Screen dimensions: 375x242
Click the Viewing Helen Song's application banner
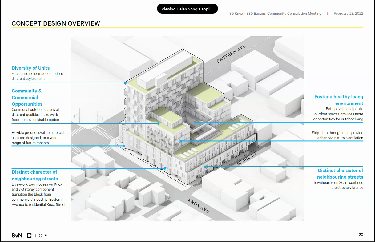point(187,9)
